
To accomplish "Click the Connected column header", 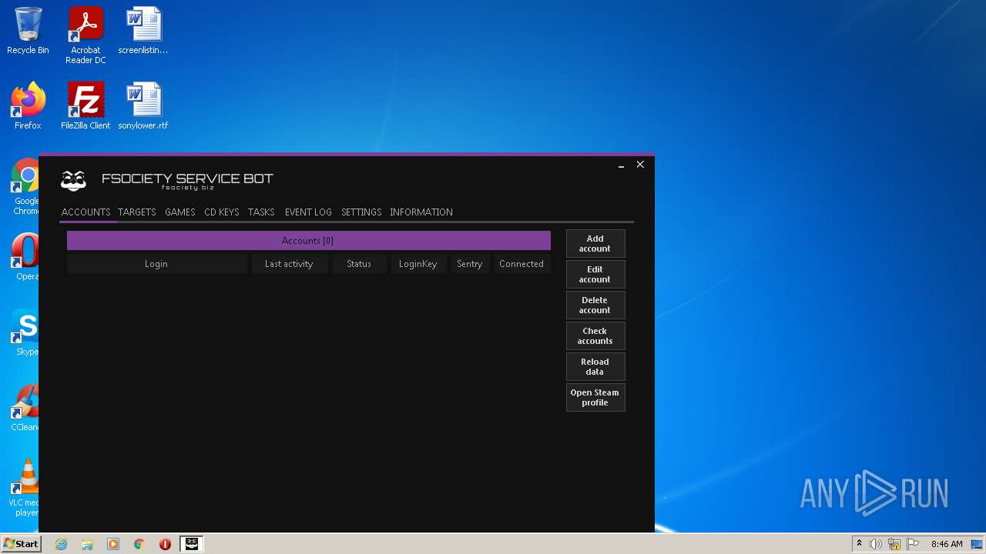I will click(522, 264).
